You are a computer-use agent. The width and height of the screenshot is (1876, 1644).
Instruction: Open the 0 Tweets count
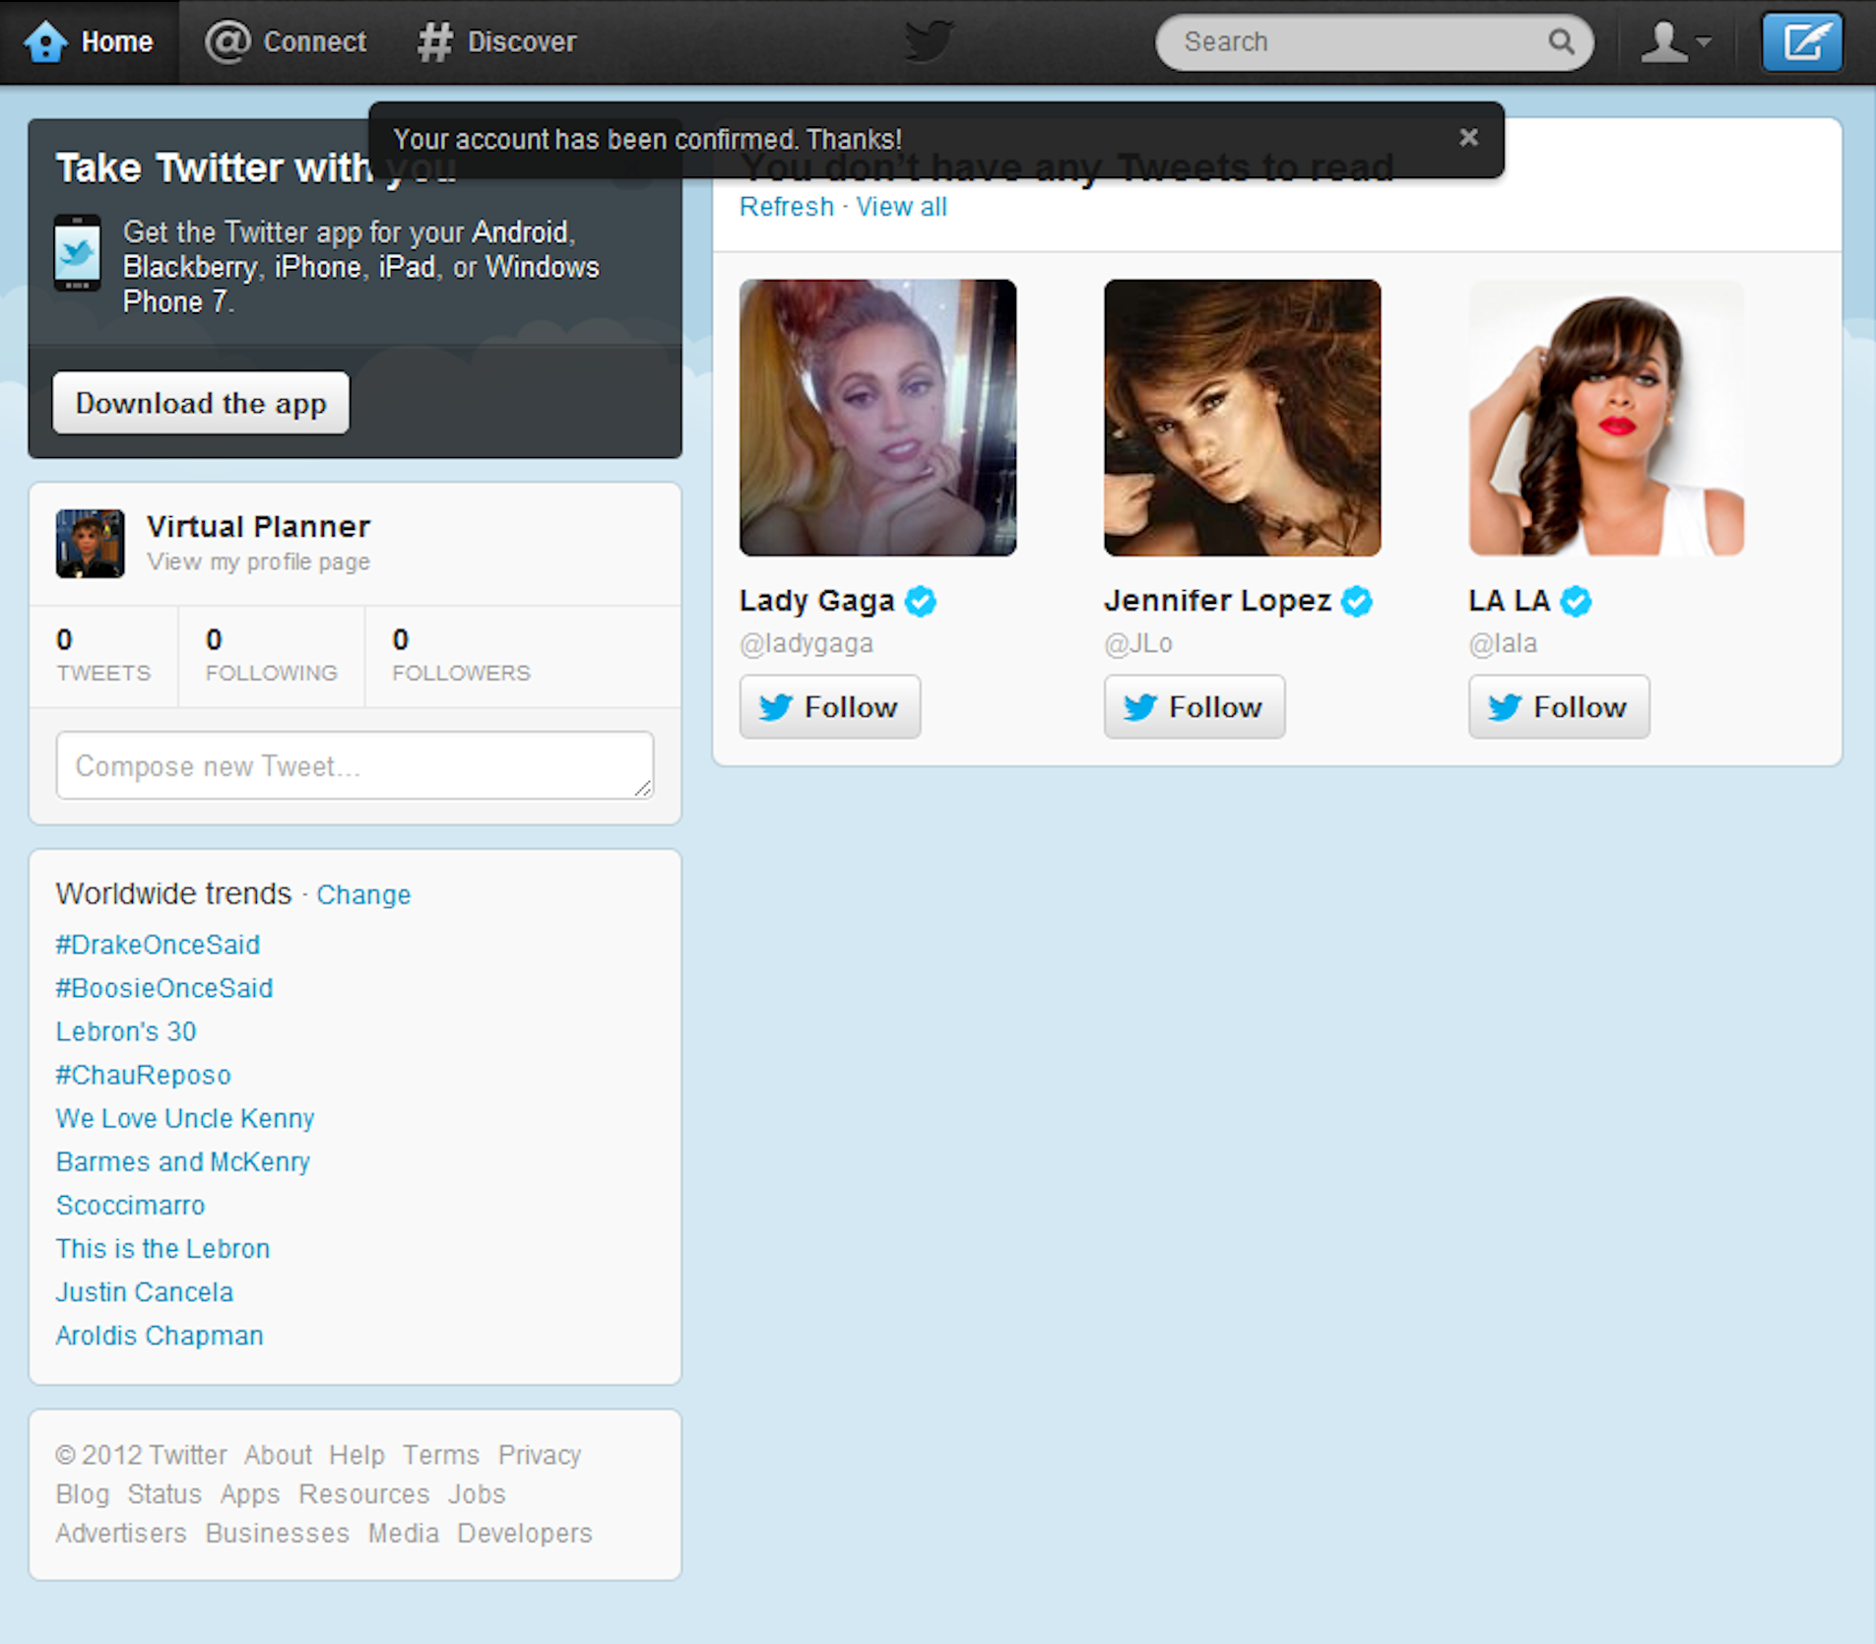tap(103, 655)
